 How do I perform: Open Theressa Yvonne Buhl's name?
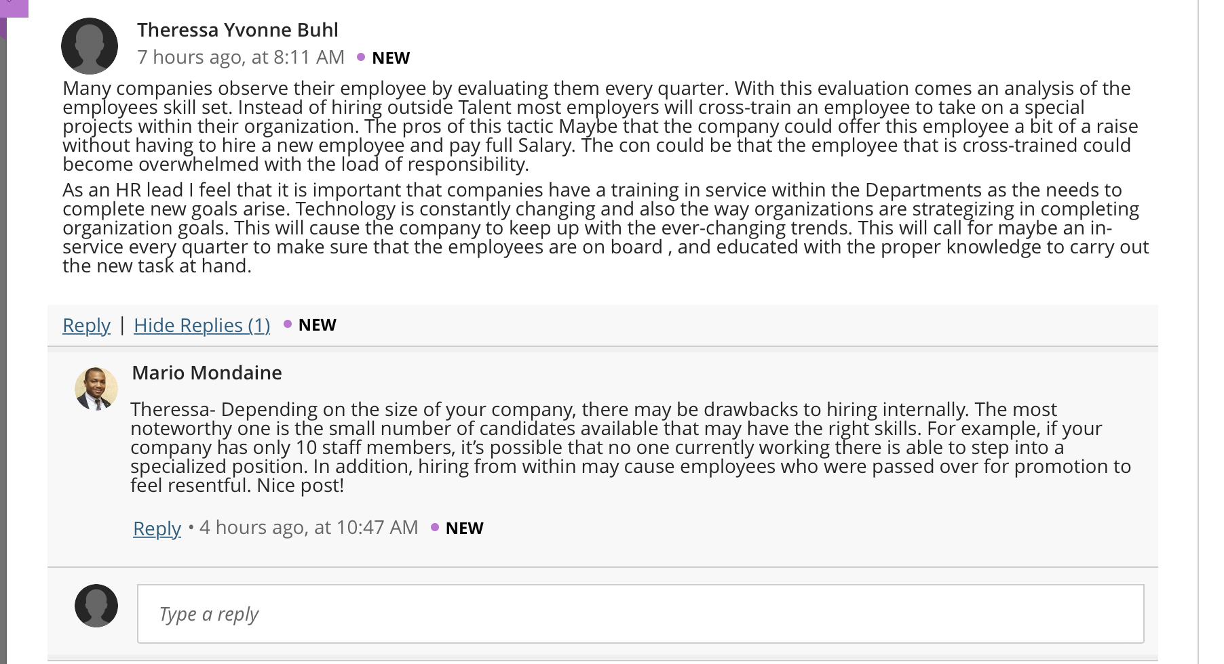[237, 30]
